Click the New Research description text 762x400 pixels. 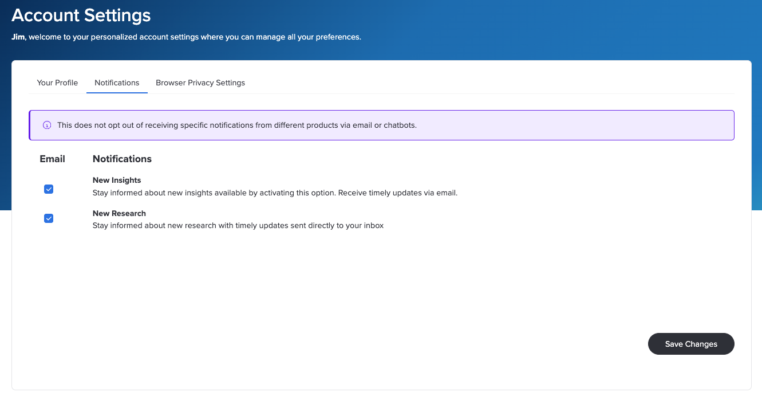tap(238, 225)
